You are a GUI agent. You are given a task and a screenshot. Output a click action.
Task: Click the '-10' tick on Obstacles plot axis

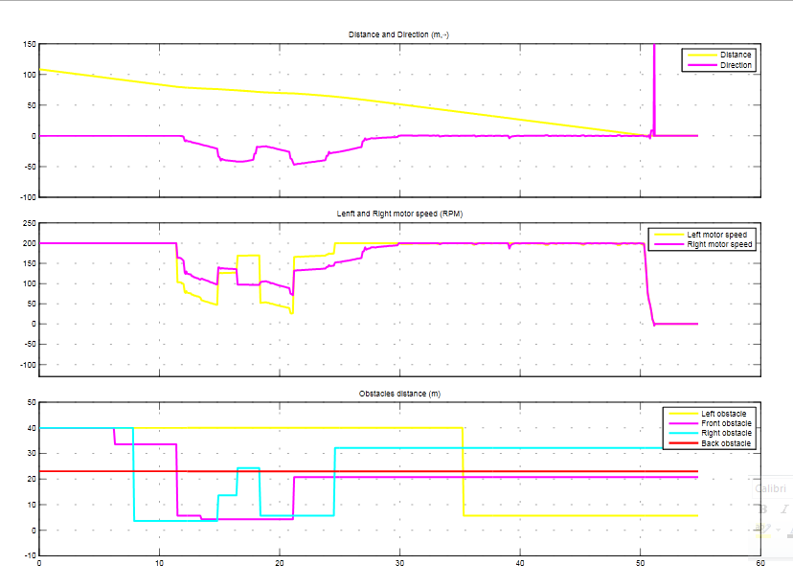30,555
